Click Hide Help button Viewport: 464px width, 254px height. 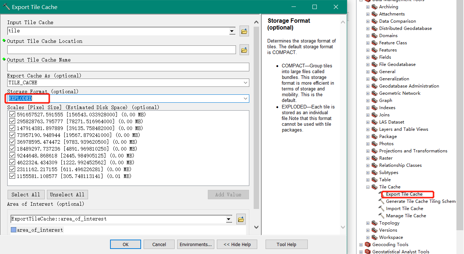[x=237, y=244]
